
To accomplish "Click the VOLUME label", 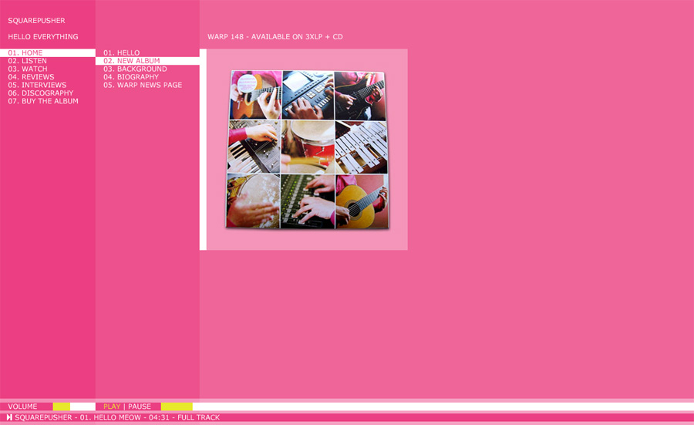I will pos(22,406).
